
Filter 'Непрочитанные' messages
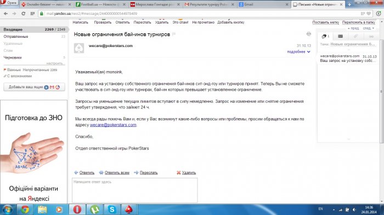[x=40, y=70]
